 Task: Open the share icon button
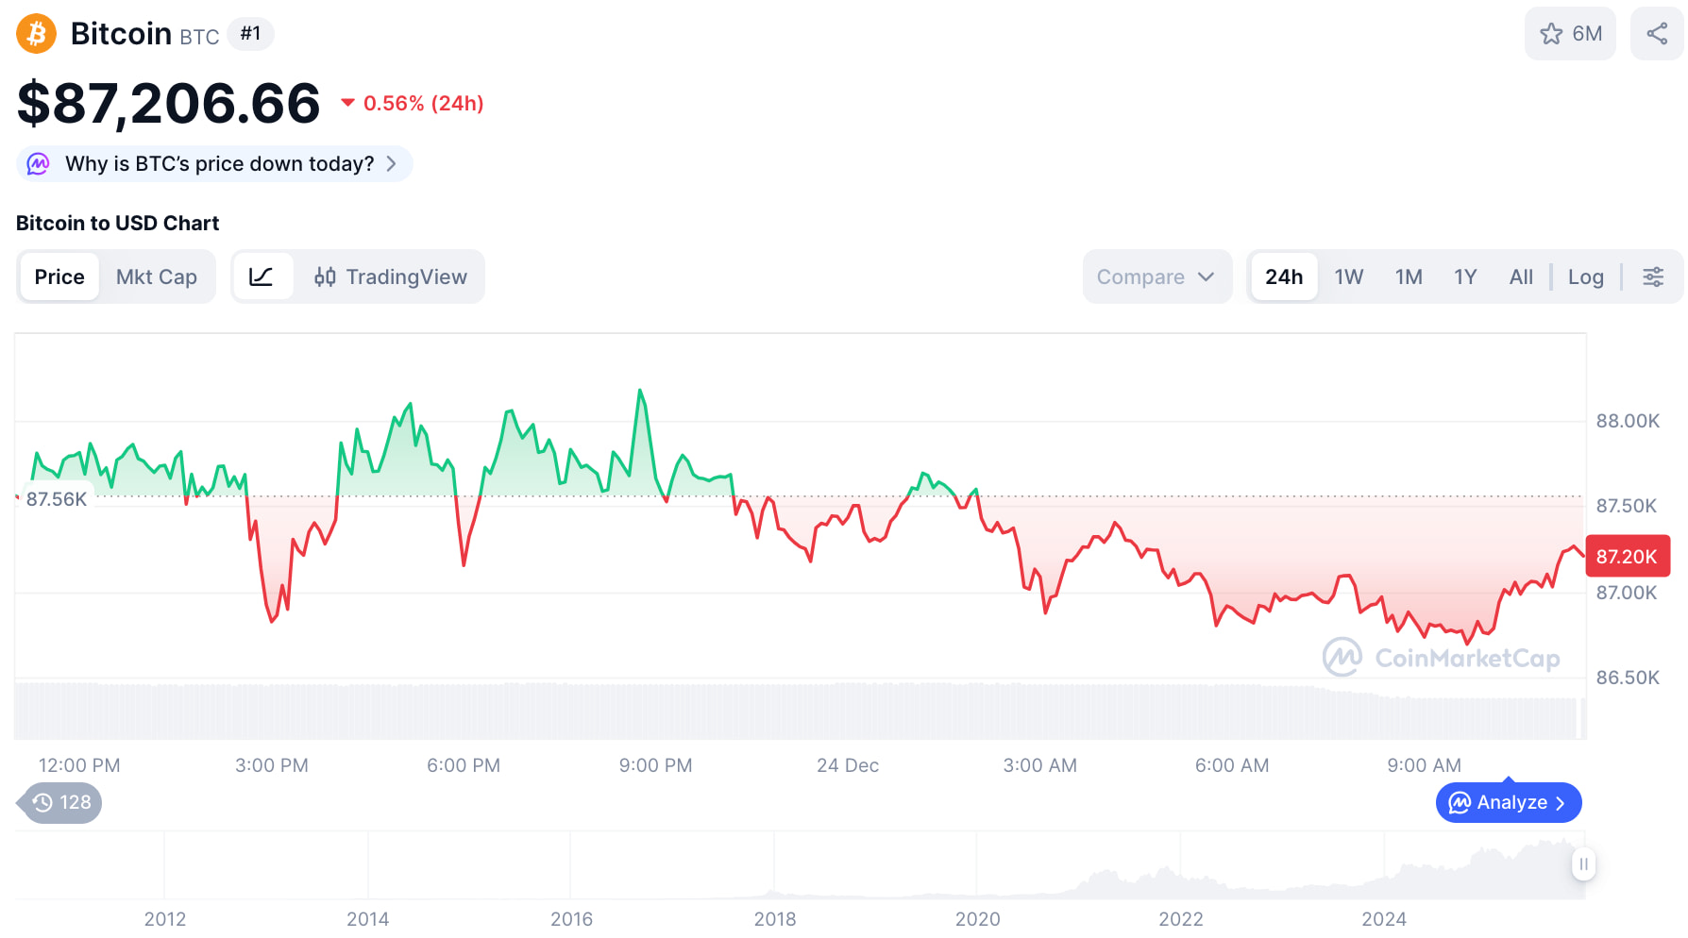tap(1657, 34)
